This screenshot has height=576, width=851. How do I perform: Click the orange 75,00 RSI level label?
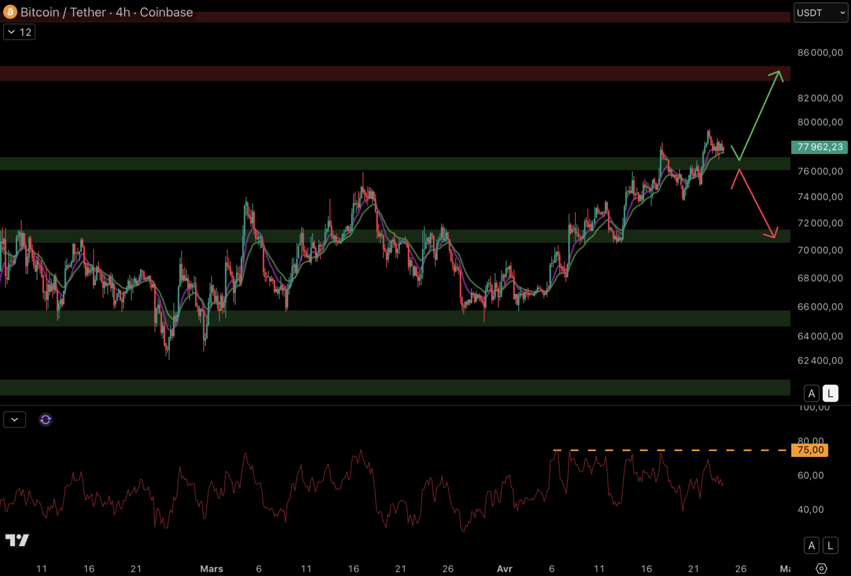pos(810,450)
